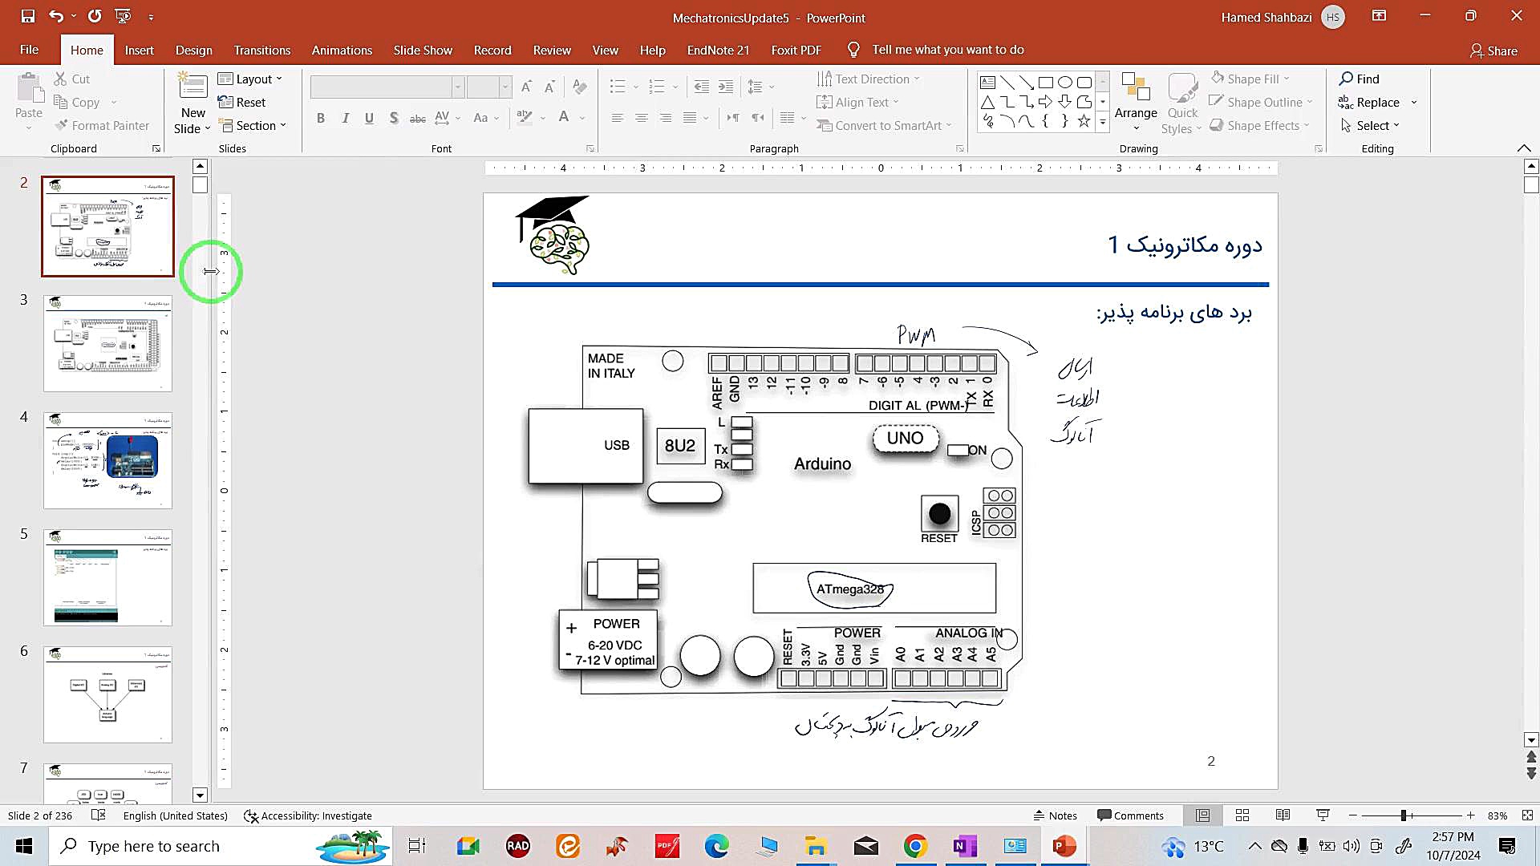Click the Redo/Repeat icon
This screenshot has width=1540, height=866.
(x=95, y=16)
